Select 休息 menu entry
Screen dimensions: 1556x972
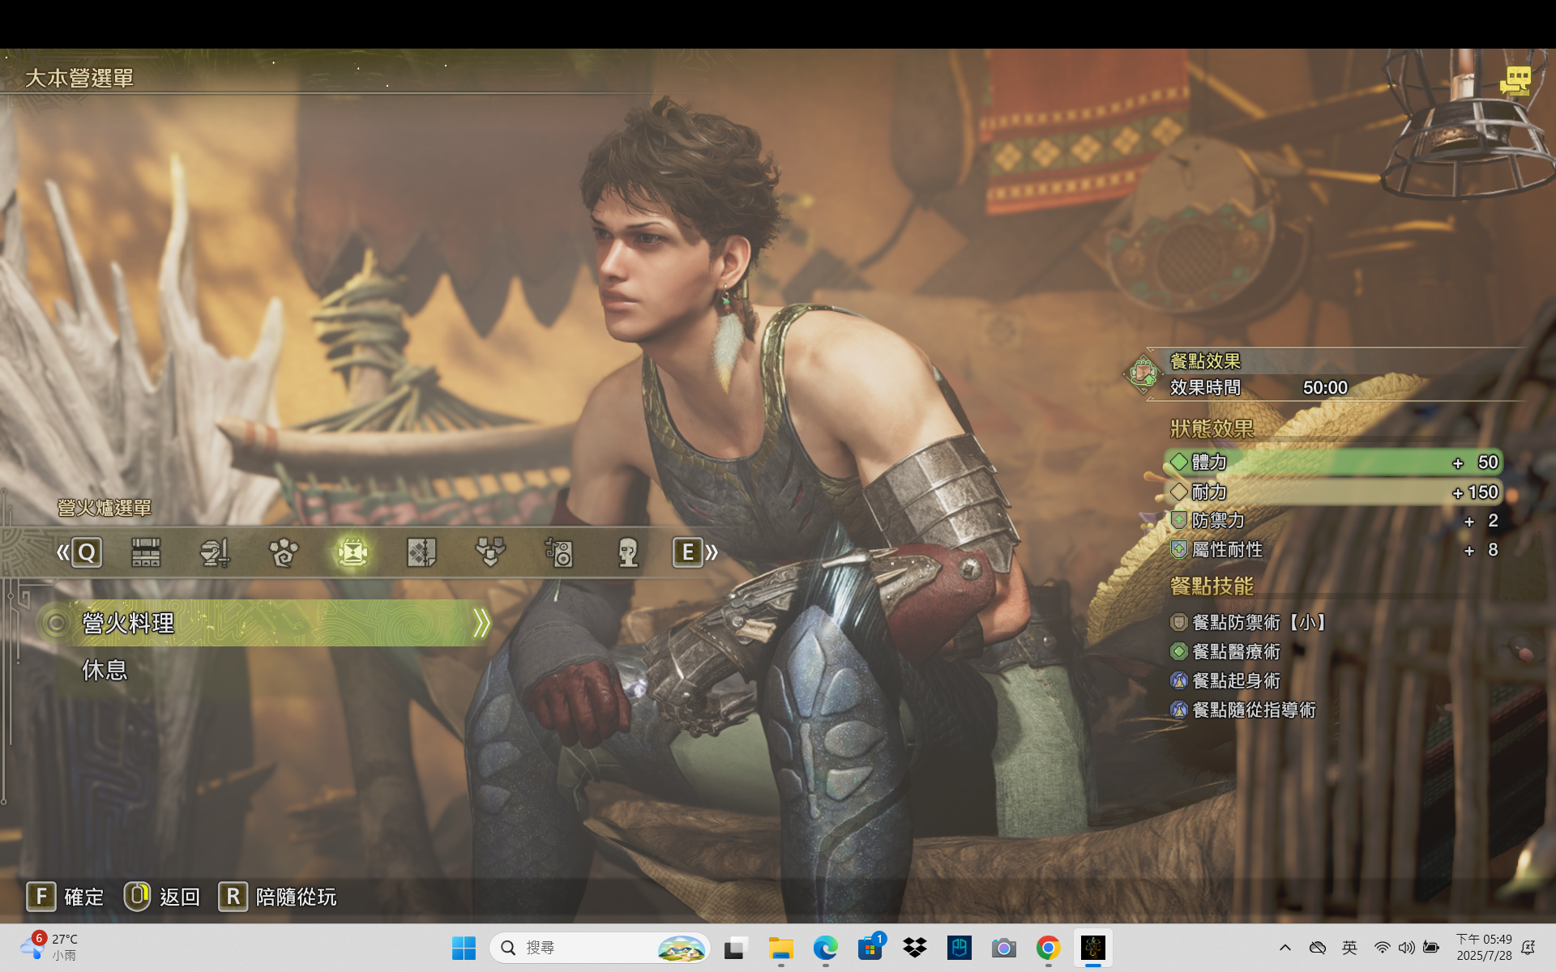(104, 670)
